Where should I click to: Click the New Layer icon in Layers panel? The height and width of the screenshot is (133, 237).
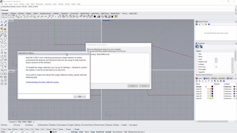197,81
